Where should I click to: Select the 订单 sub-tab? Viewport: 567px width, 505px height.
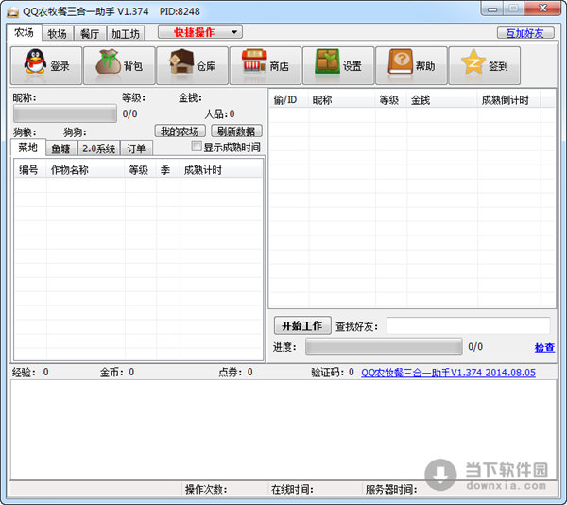coord(136,148)
